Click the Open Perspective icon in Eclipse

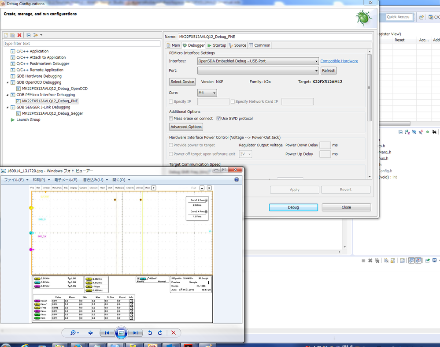coord(421,17)
